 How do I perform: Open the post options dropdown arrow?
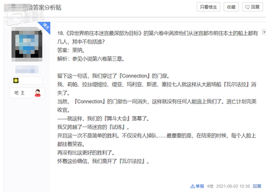tap(264, 32)
